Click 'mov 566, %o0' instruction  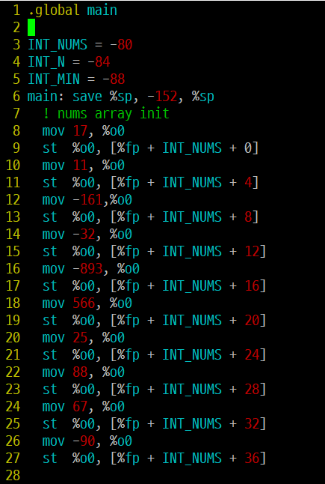pyautogui.click(x=87, y=303)
